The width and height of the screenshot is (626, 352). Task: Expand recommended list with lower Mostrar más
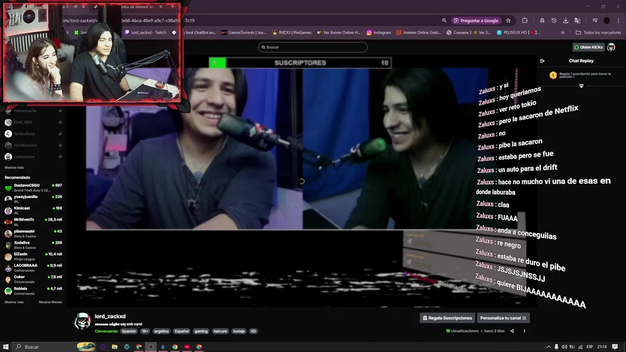click(14, 302)
